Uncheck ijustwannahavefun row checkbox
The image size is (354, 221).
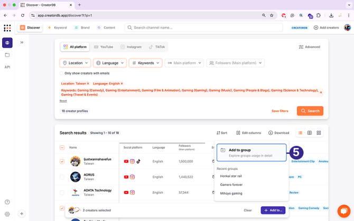[x=62, y=161]
